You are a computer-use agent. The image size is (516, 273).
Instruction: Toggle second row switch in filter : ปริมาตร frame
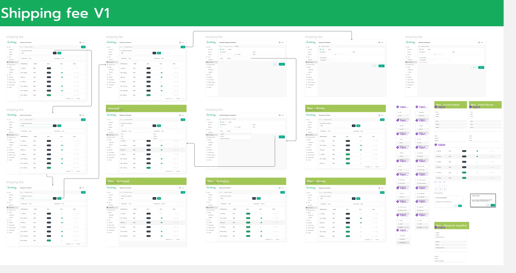click(361, 218)
